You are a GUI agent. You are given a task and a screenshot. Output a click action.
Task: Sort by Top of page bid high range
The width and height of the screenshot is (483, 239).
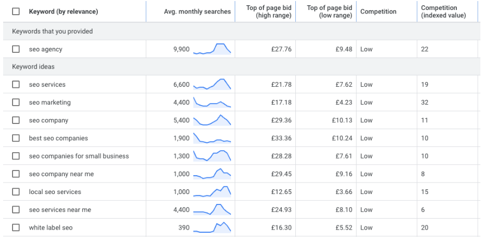[269, 12]
